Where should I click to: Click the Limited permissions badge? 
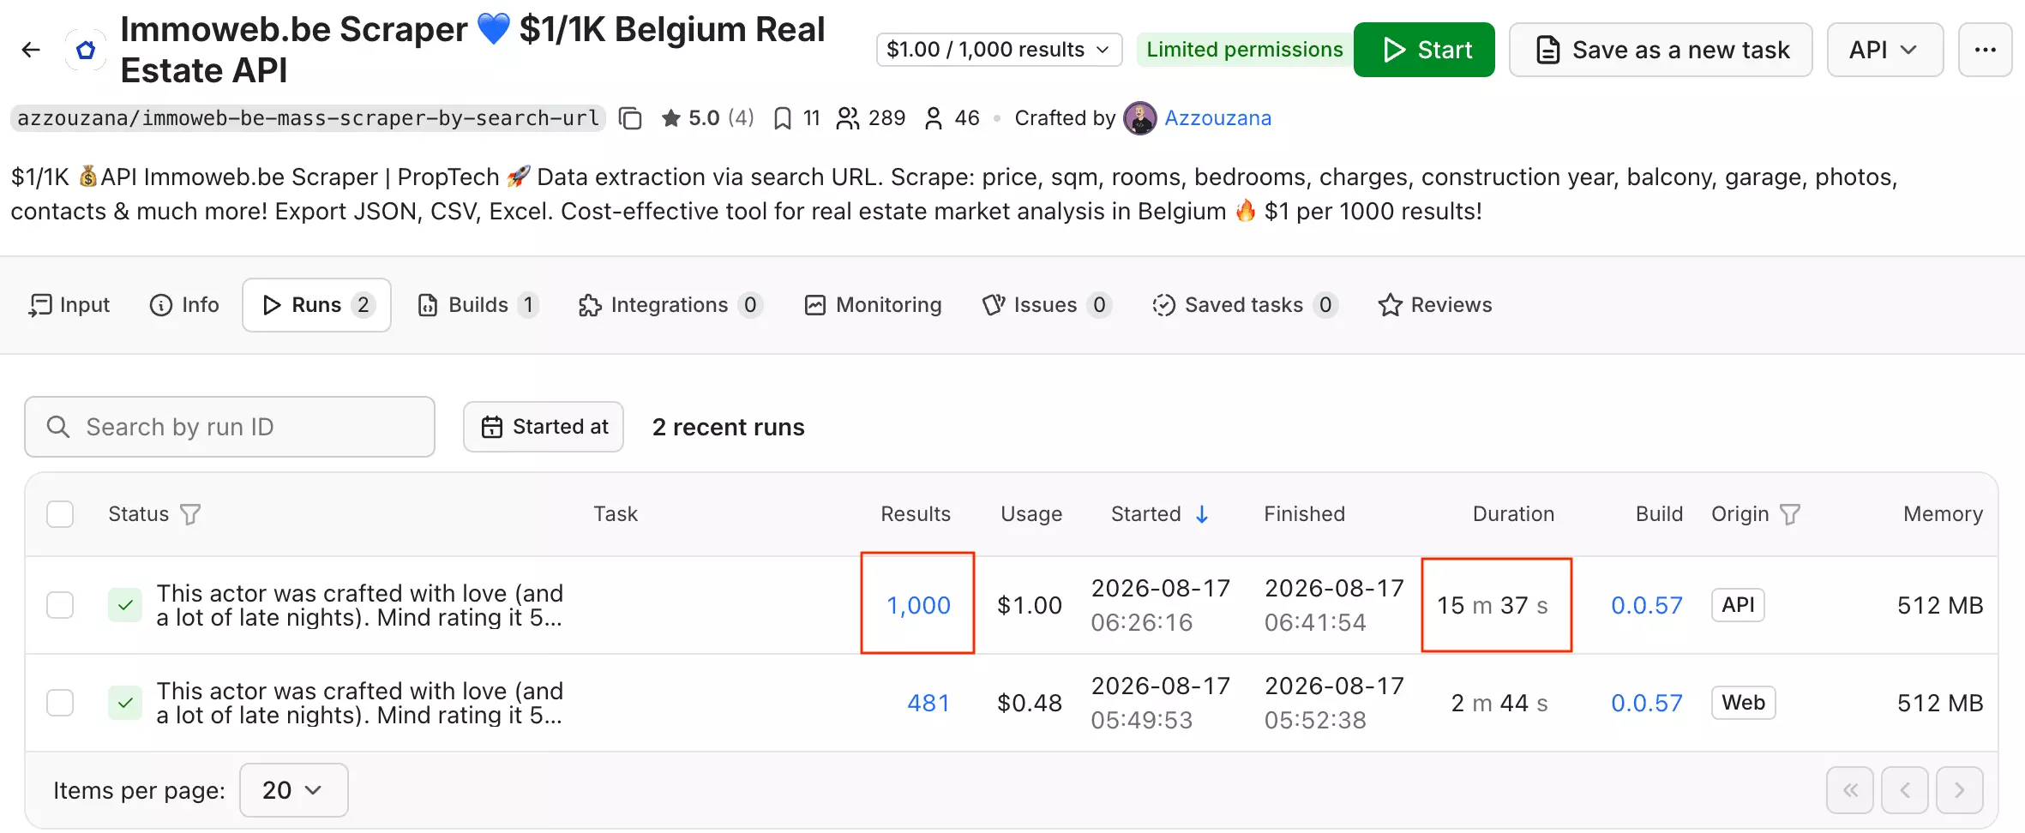pos(1245,50)
